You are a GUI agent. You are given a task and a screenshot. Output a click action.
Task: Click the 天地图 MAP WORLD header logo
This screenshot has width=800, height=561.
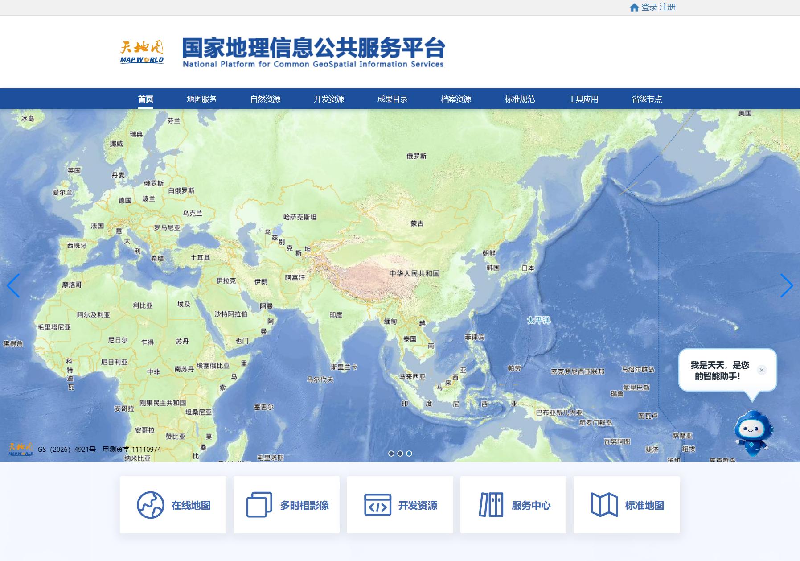tap(142, 53)
